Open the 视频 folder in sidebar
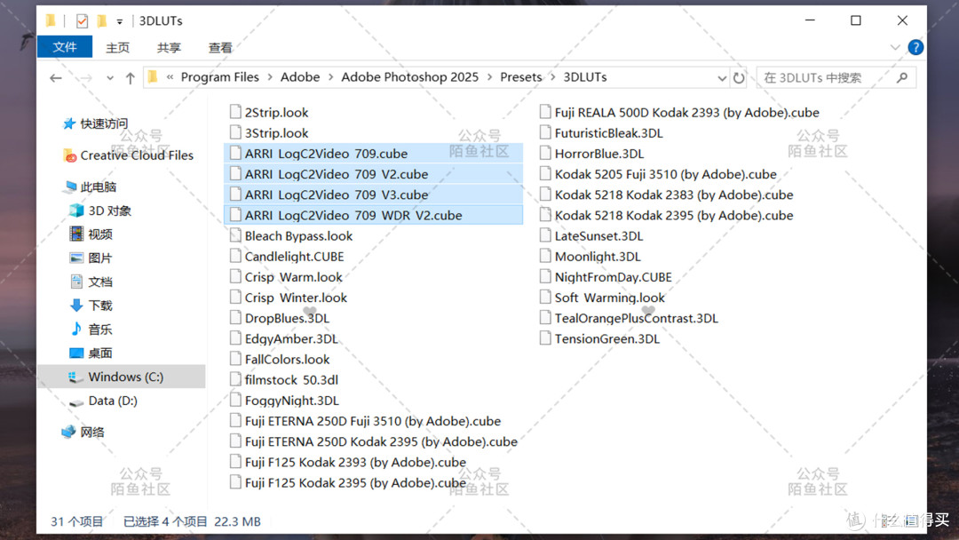959x540 pixels. coord(91,234)
